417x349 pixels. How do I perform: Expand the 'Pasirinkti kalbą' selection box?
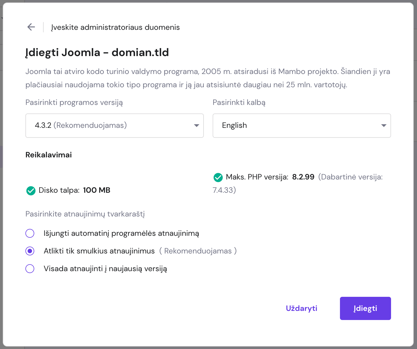[302, 125]
